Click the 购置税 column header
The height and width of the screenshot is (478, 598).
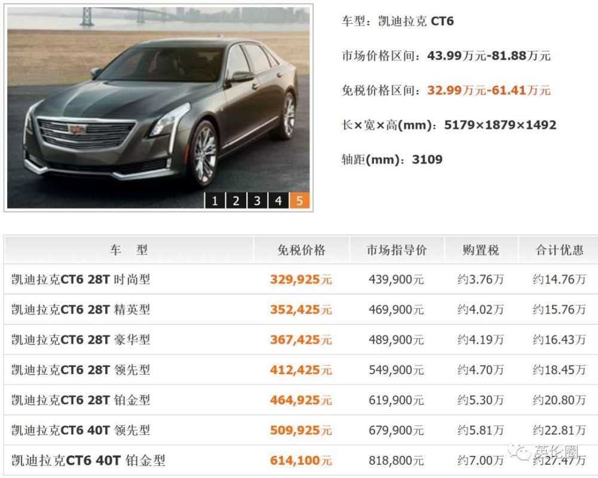pos(481,250)
